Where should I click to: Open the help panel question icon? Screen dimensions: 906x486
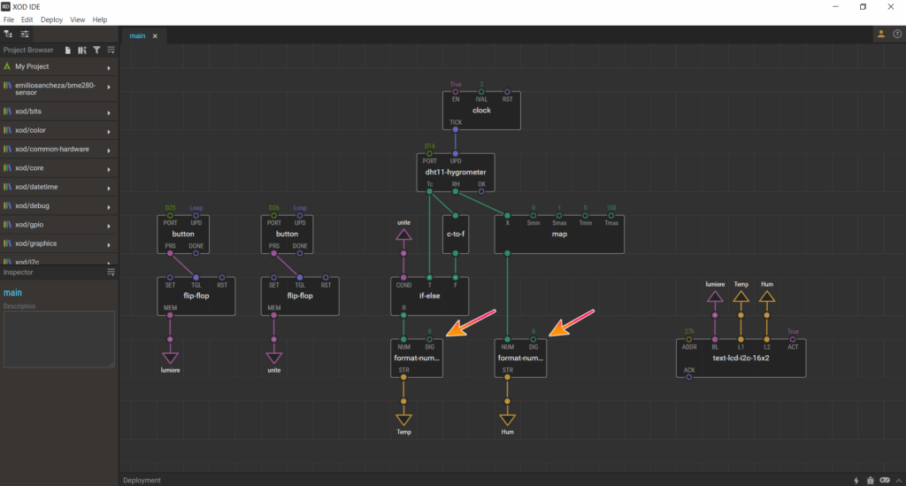pyautogui.click(x=897, y=35)
